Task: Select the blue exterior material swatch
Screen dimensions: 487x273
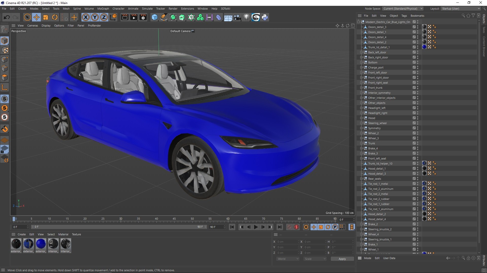Action: 41,244
